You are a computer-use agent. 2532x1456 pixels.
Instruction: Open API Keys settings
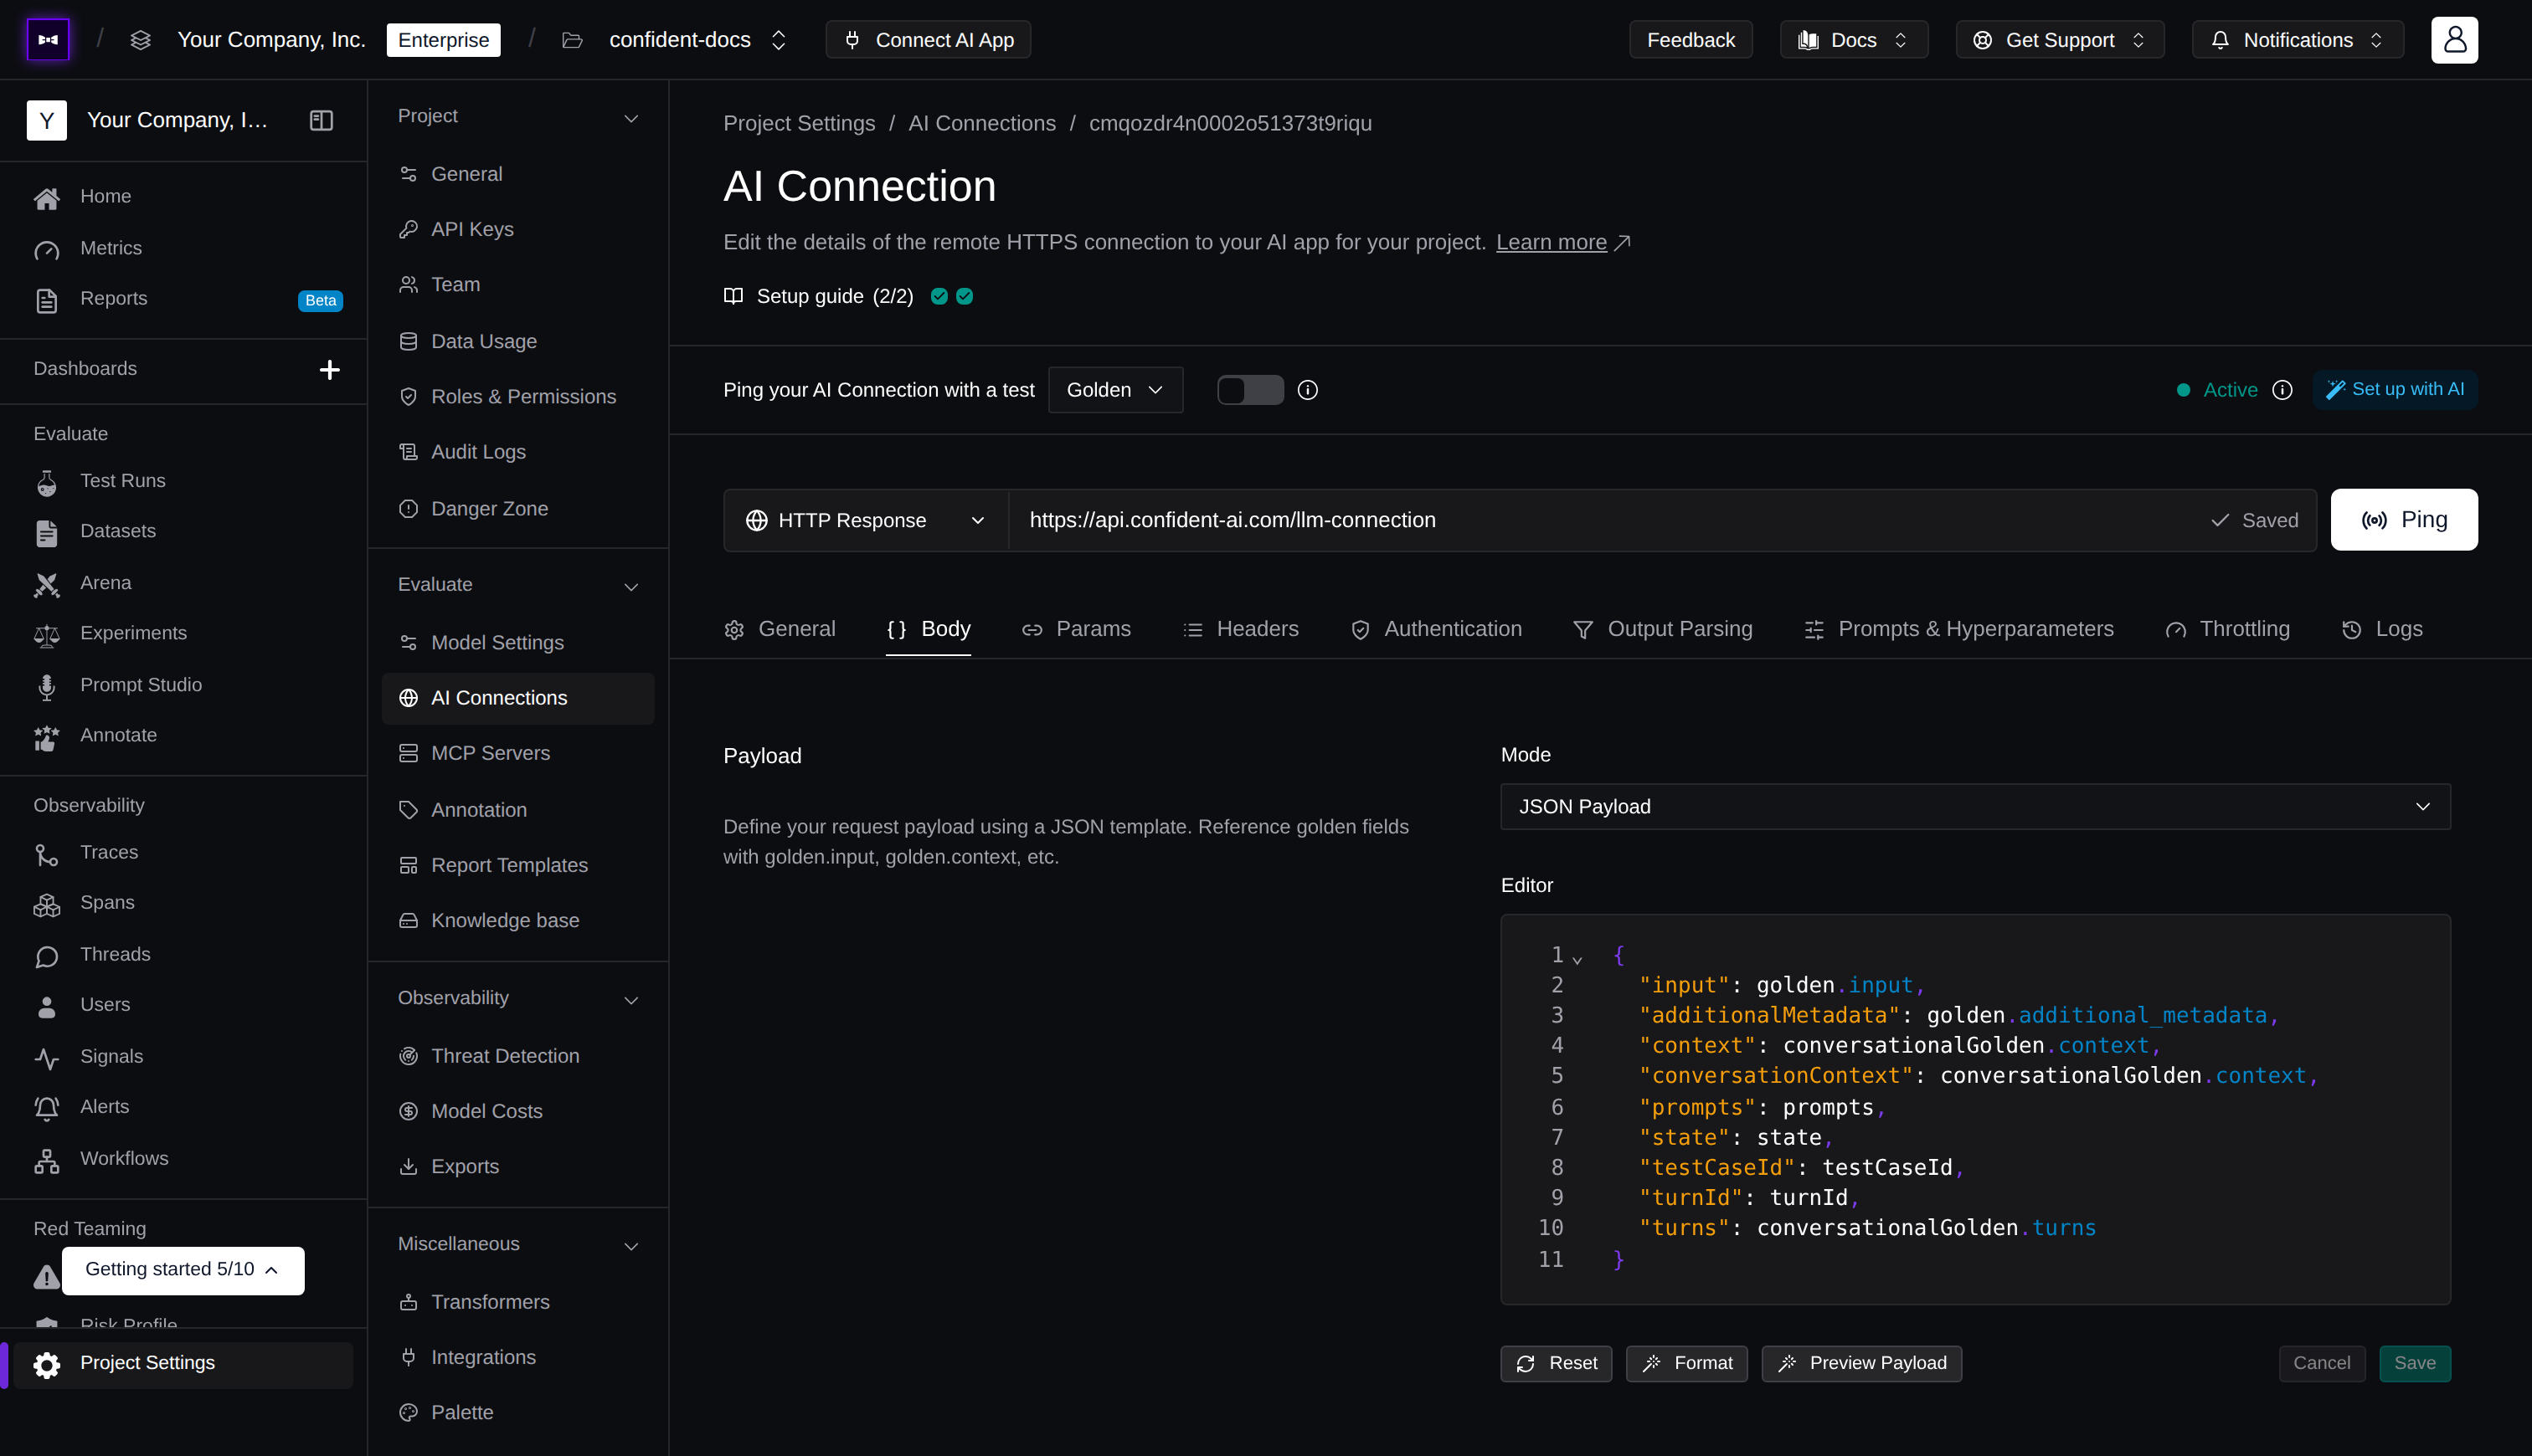pos(518,229)
